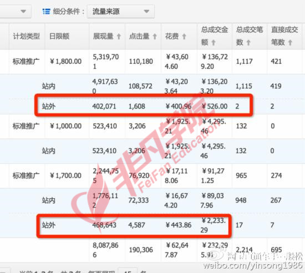Click the 计划类型 column header
The height and width of the screenshot is (273, 305).
[x=27, y=36]
